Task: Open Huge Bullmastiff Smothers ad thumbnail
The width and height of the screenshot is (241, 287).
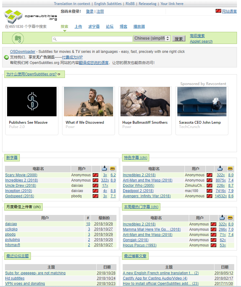Action: [145, 101]
